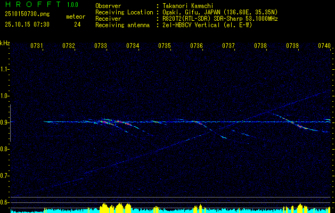335x213 pixels.
Task: Click the date stamp 25.10.15 07:30
Action: coord(27,24)
